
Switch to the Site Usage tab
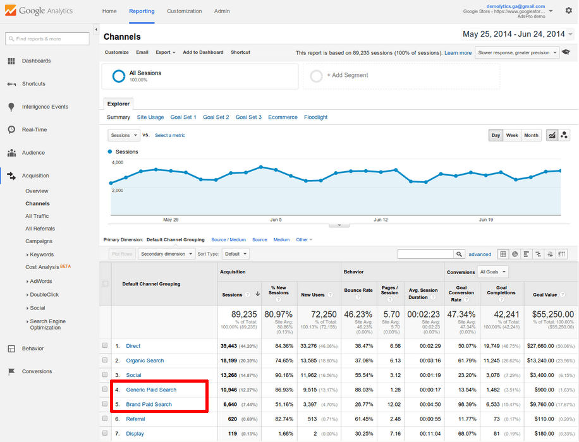click(x=150, y=117)
